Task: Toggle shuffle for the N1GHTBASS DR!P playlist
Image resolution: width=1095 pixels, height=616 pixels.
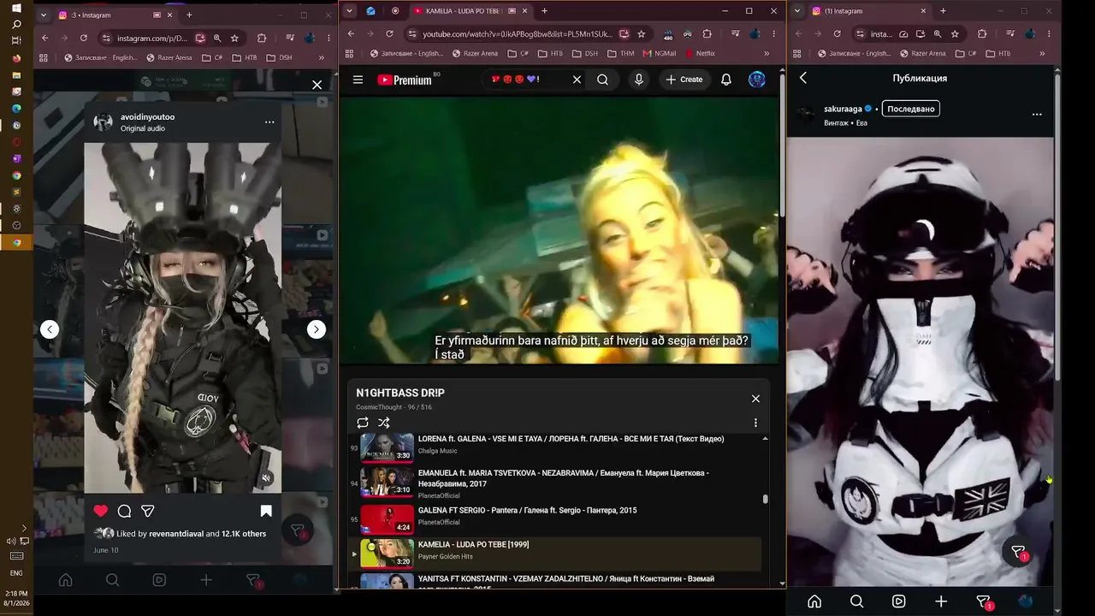Action: 383,423
